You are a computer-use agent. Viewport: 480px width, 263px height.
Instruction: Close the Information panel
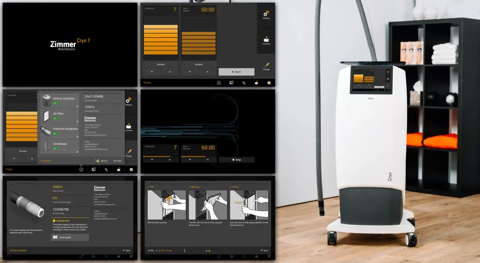[117, 161]
